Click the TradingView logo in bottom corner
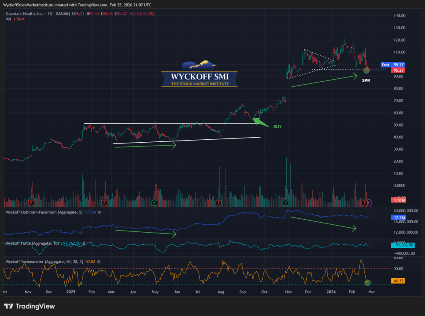425x316 pixels. pyautogui.click(x=29, y=306)
